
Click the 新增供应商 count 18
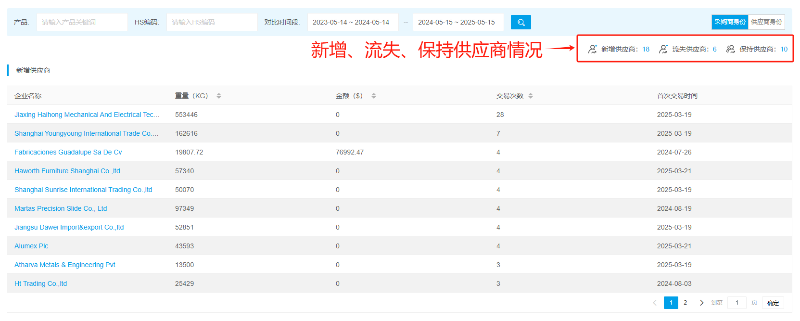tap(646, 49)
